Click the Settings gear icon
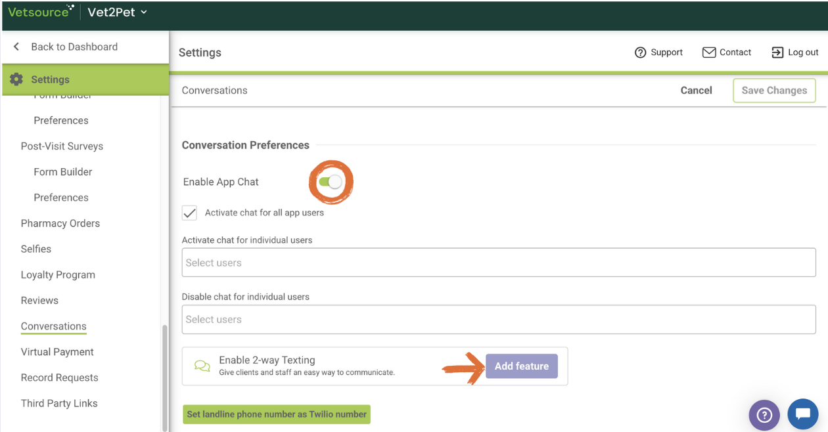Viewport: 828px width, 432px height. click(x=16, y=79)
